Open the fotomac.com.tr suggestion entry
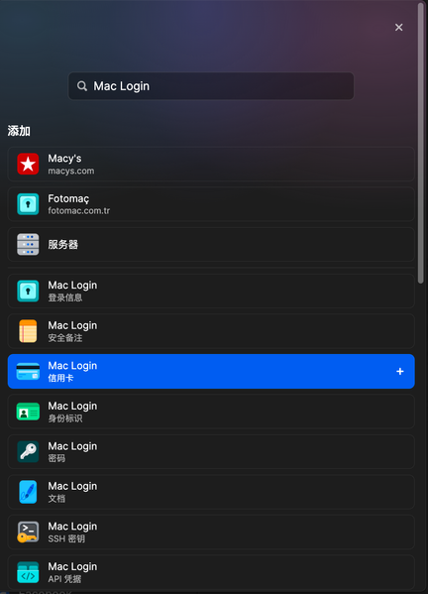Screen dimensions: 428x594 click(211, 204)
